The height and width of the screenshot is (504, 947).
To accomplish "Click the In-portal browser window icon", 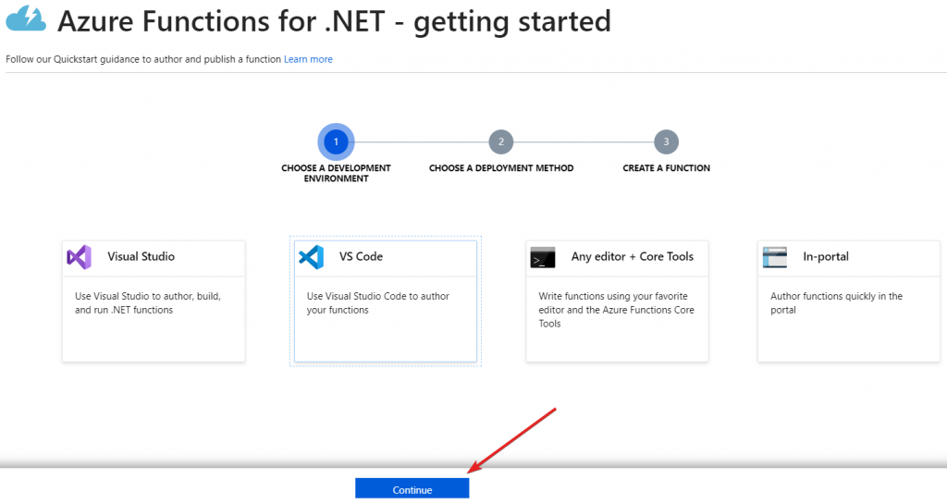I will tap(774, 257).
